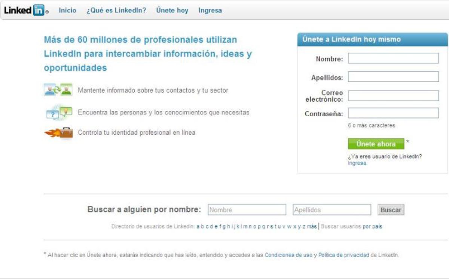Focus the Nombre field in signup form
Viewport: 449px width, 279px height.
(x=393, y=58)
